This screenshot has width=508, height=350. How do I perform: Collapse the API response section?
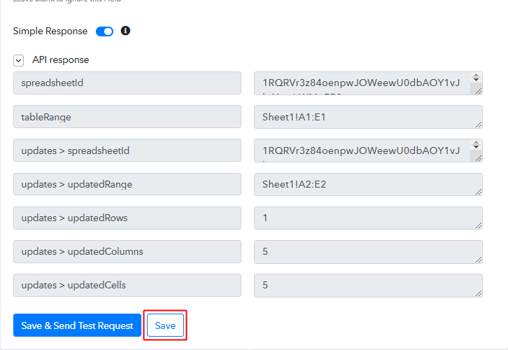tap(18, 60)
